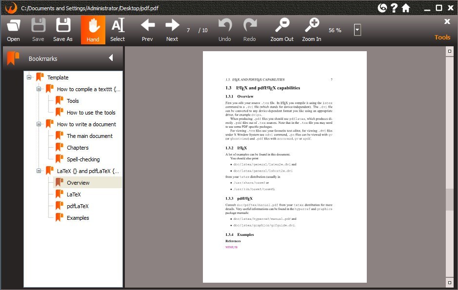The image size is (458, 290).
Task: Click the '1.3.3 pdfLaTeX' heading on page
Action: coord(239,198)
